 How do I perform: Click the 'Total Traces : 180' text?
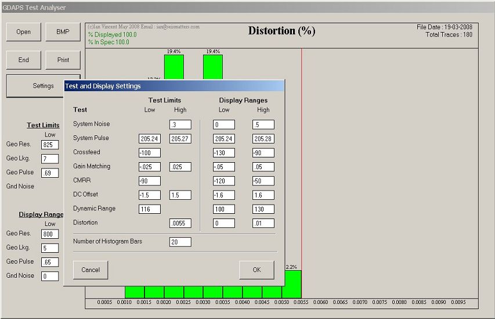coord(449,35)
